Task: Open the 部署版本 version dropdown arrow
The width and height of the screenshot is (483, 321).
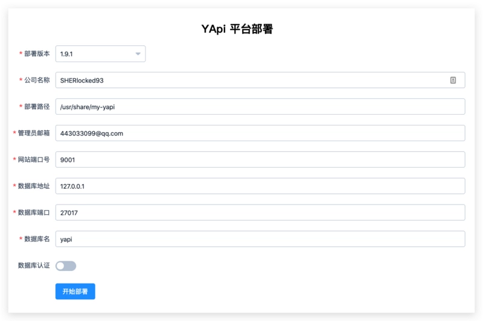Action: tap(138, 54)
